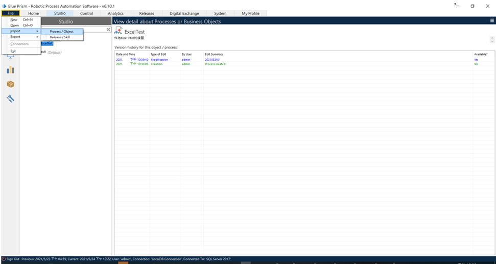
Task: Click the File menu button
Action: 10,13
